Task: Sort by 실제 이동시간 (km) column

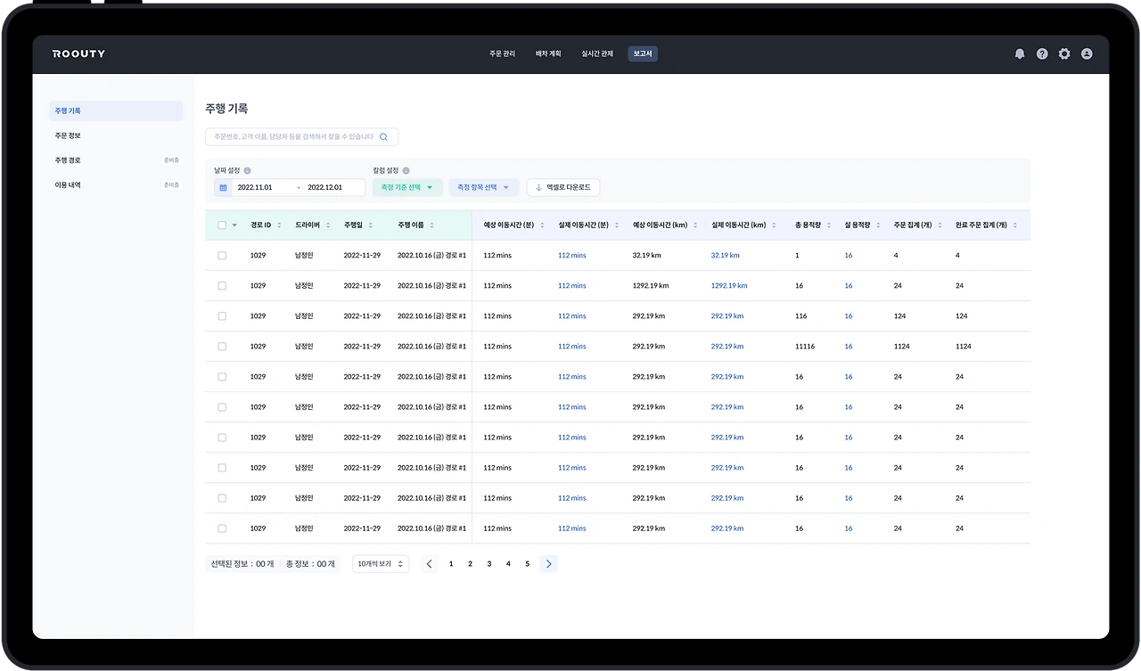Action: [x=774, y=225]
